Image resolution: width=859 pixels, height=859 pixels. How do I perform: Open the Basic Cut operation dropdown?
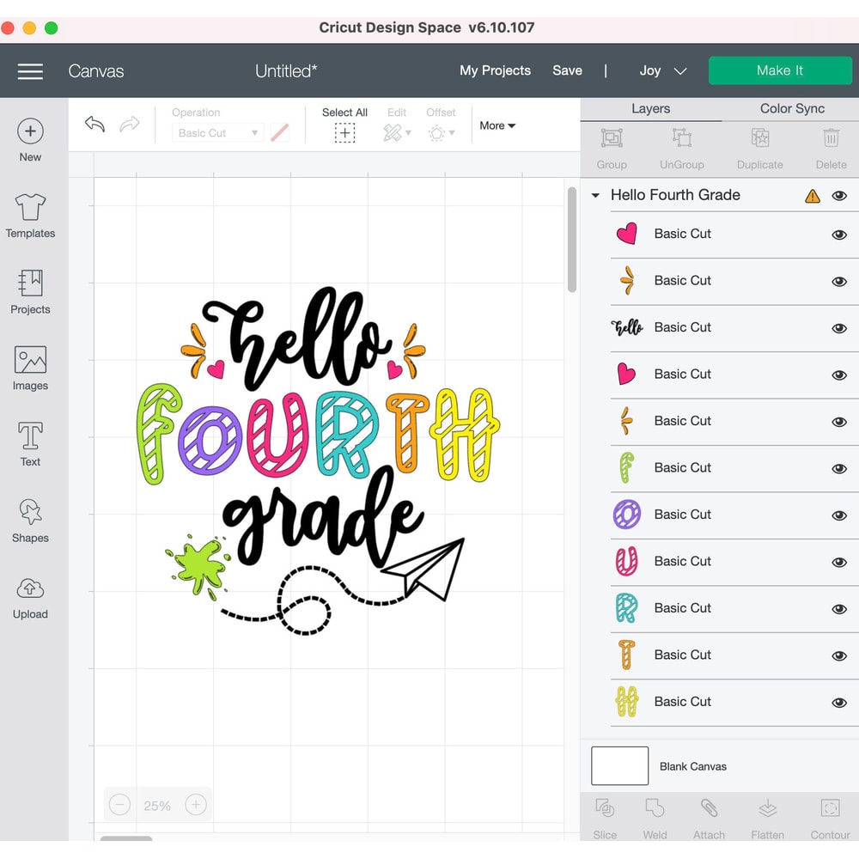tap(216, 132)
